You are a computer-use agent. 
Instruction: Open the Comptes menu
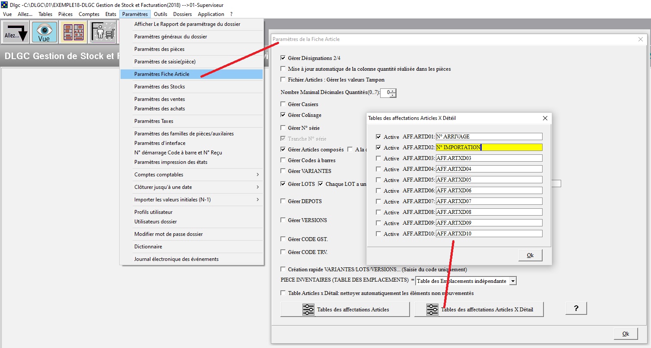tap(89, 14)
